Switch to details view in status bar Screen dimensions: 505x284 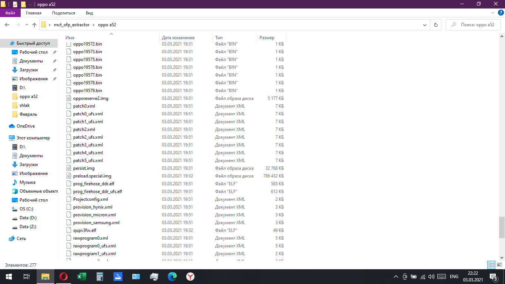click(x=492, y=265)
